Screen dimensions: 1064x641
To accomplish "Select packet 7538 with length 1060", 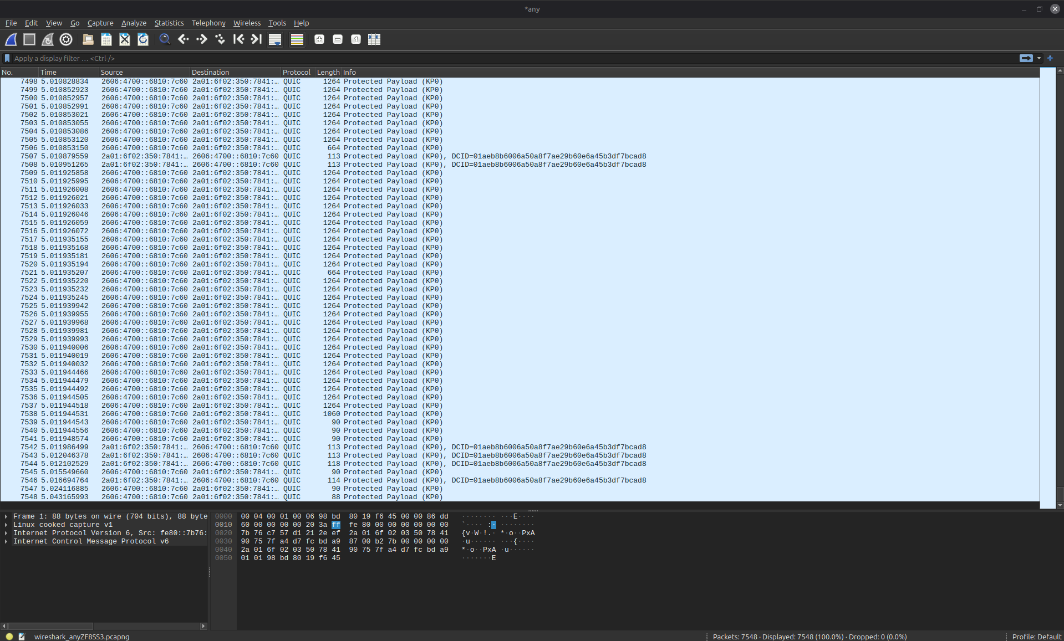I will tap(520, 414).
